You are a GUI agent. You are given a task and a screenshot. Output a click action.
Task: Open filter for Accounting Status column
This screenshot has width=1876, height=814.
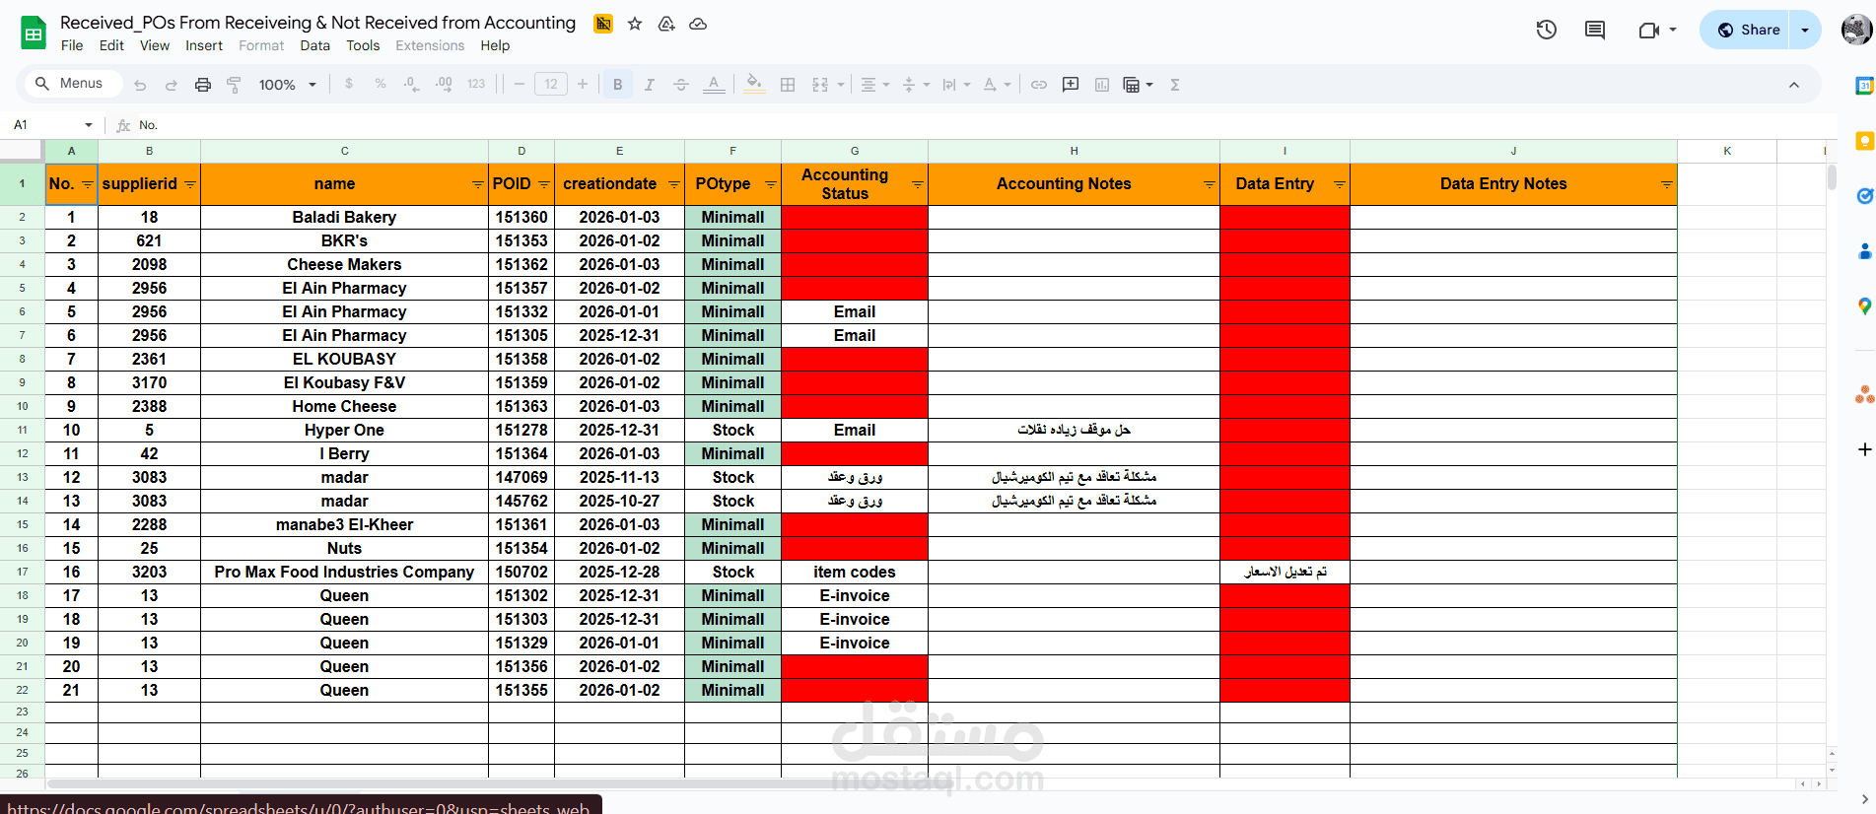point(917,184)
